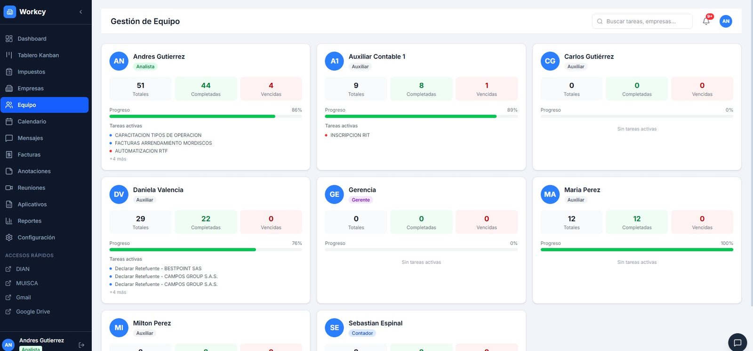Click Daniela Valencia's 22 Completadas stat
The height and width of the screenshot is (351, 753).
206,222
